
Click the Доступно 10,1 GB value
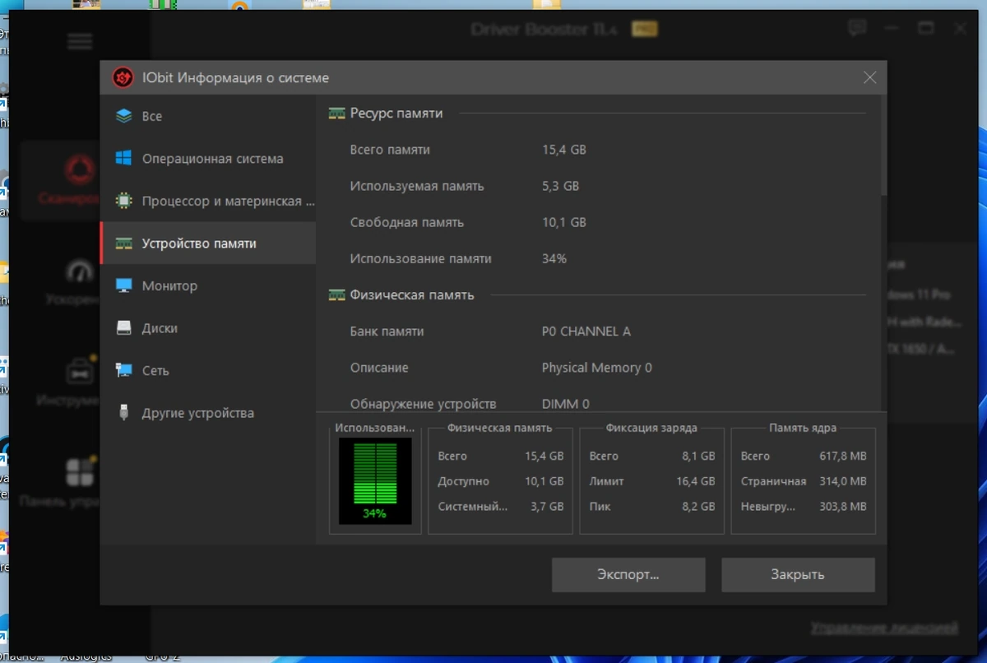click(x=544, y=481)
